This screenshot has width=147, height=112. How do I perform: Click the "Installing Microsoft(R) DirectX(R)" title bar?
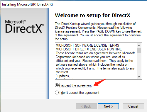27,4
